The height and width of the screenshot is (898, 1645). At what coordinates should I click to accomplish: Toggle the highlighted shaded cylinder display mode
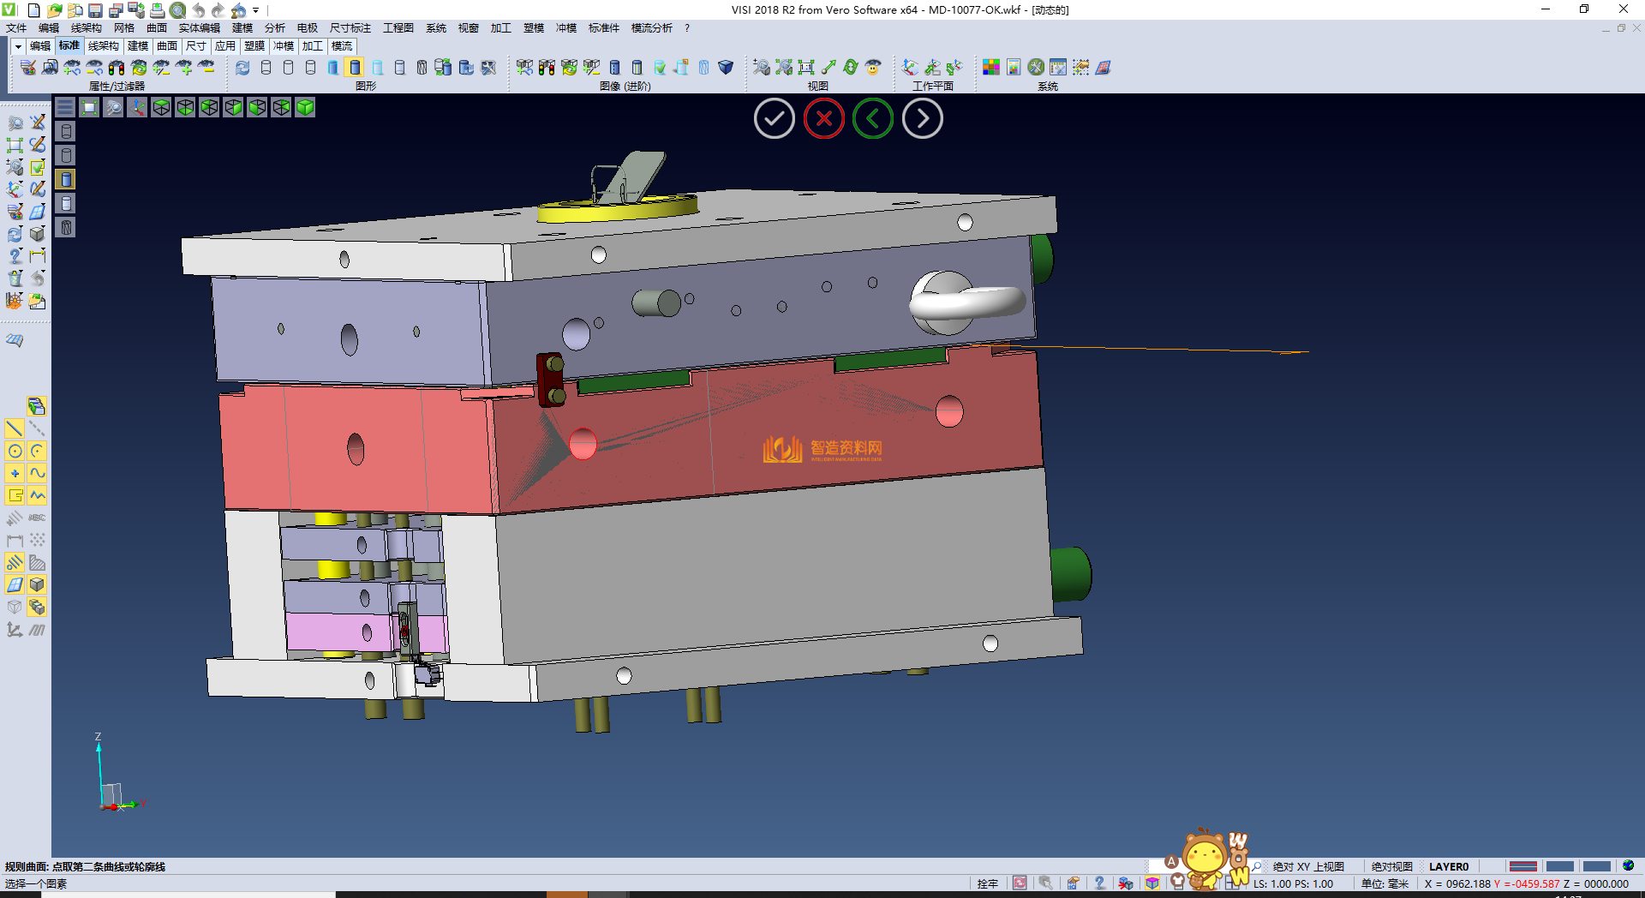pyautogui.click(x=355, y=68)
